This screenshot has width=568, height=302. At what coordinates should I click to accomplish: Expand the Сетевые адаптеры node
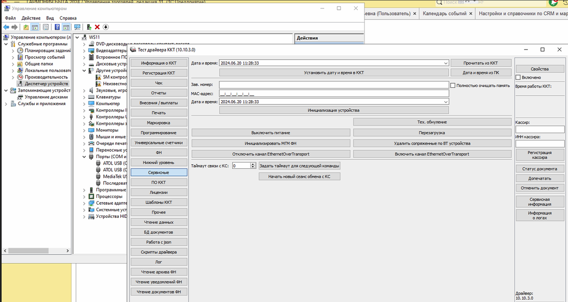pos(84,203)
